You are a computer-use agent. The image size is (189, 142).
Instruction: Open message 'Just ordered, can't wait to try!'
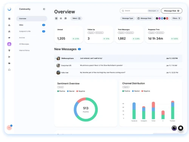pos(118,58)
